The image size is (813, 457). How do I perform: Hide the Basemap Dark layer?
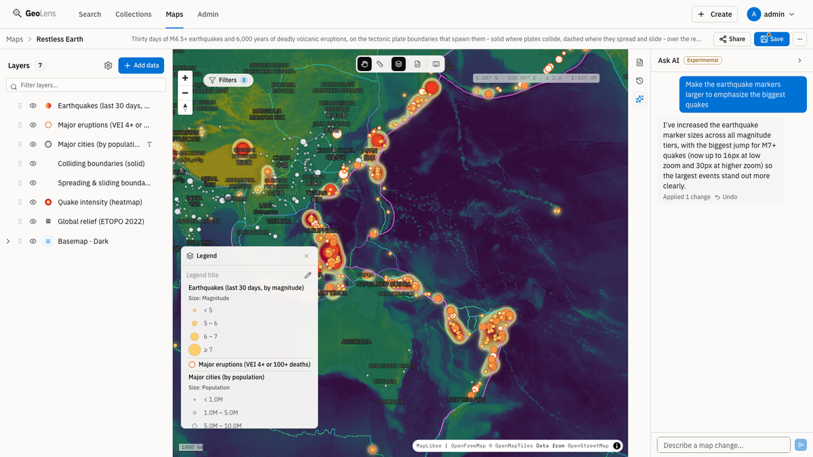pos(33,241)
